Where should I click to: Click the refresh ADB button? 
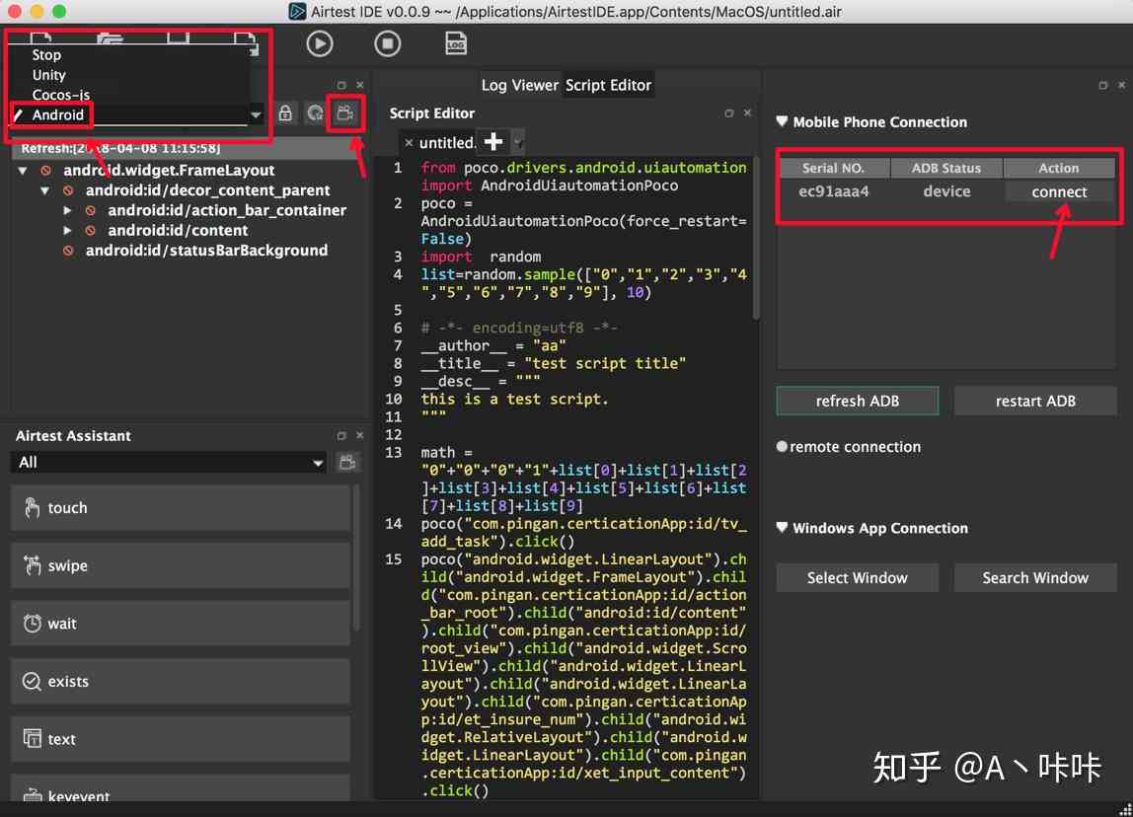(x=857, y=401)
